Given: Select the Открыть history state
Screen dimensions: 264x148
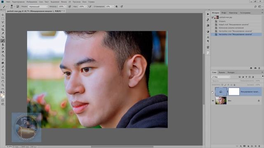Looking at the screenshot, I should click(x=222, y=21).
